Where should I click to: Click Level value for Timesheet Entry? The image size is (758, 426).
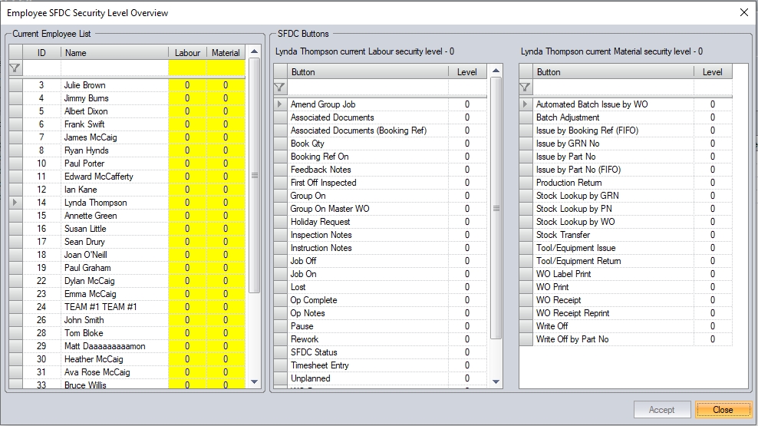pos(466,365)
